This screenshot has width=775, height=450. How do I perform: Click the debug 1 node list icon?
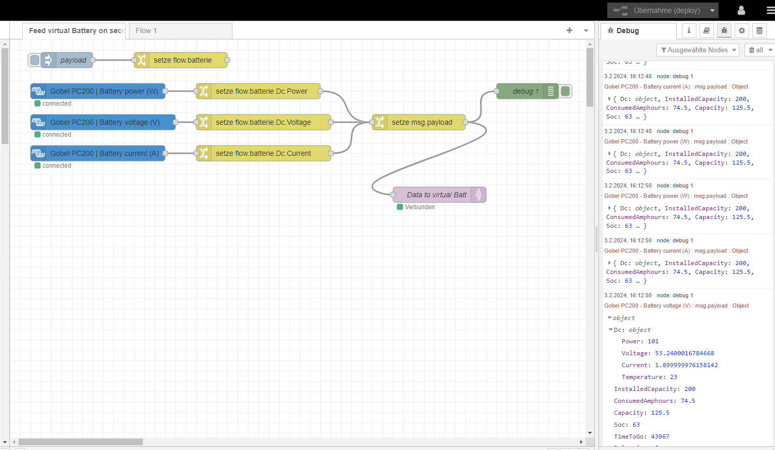551,91
